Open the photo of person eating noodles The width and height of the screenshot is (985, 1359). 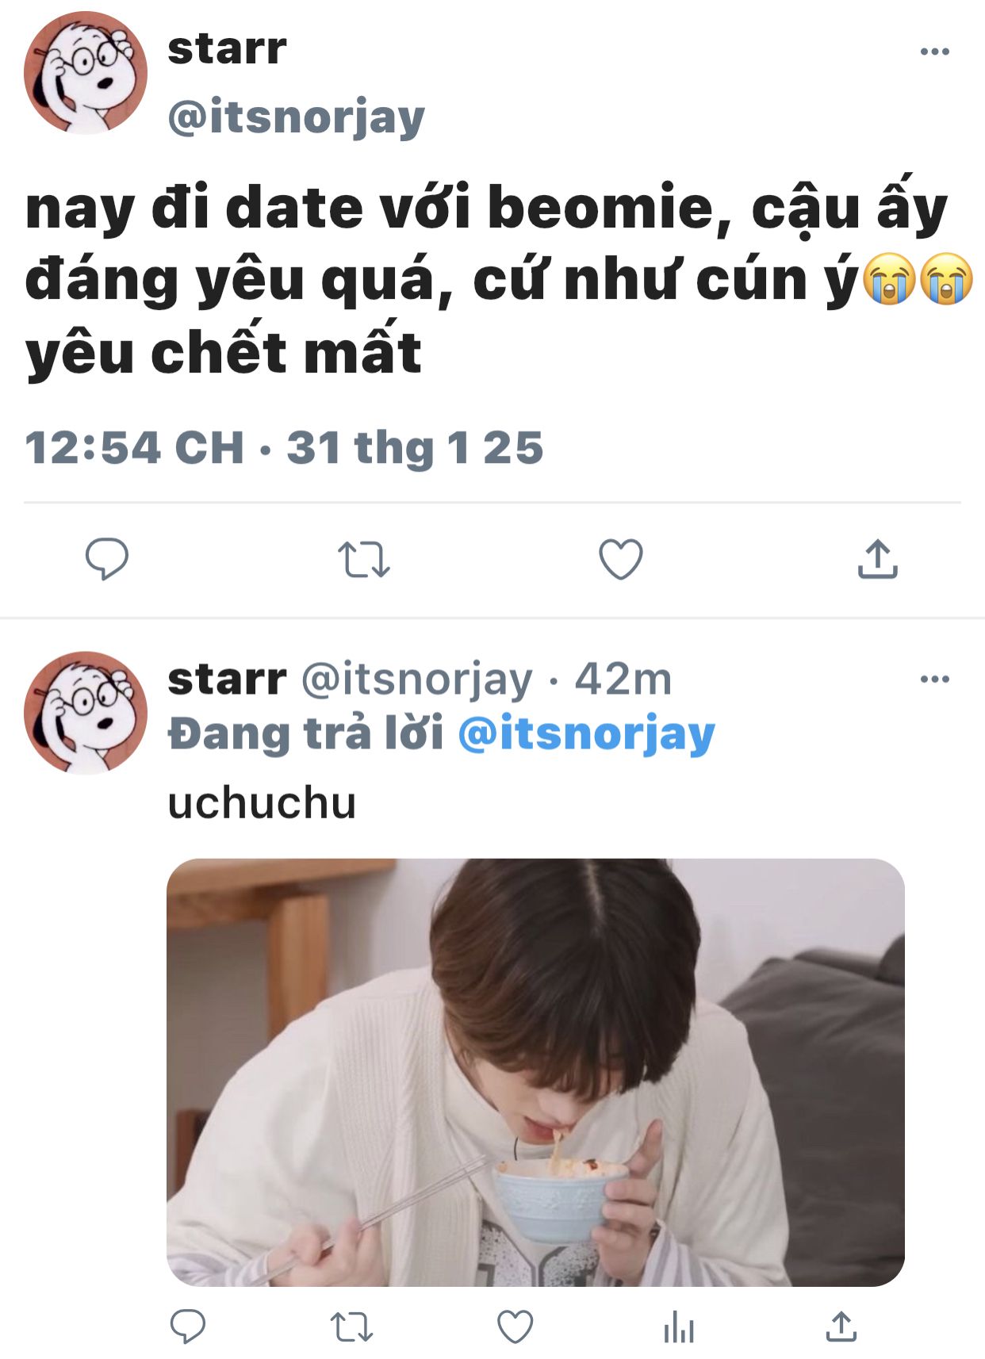click(x=535, y=1072)
